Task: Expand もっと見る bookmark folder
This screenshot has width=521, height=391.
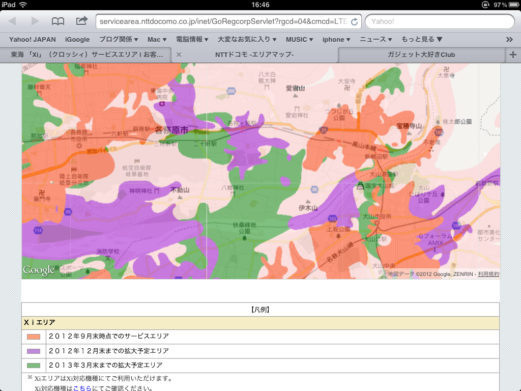Action: (422, 40)
